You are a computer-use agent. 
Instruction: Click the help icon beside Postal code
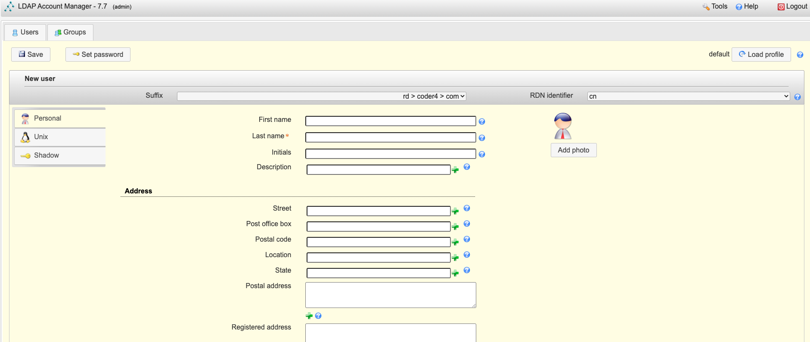pyautogui.click(x=467, y=239)
